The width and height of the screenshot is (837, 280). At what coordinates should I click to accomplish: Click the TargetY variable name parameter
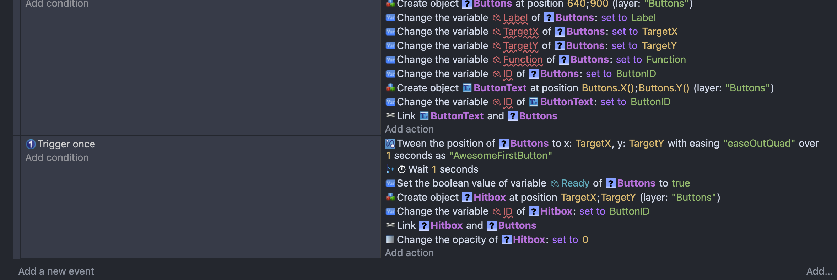pyautogui.click(x=520, y=46)
